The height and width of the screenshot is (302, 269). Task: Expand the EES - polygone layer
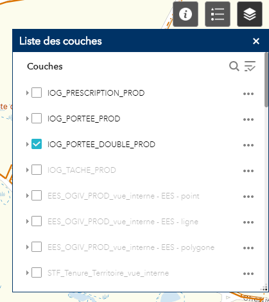pos(28,247)
